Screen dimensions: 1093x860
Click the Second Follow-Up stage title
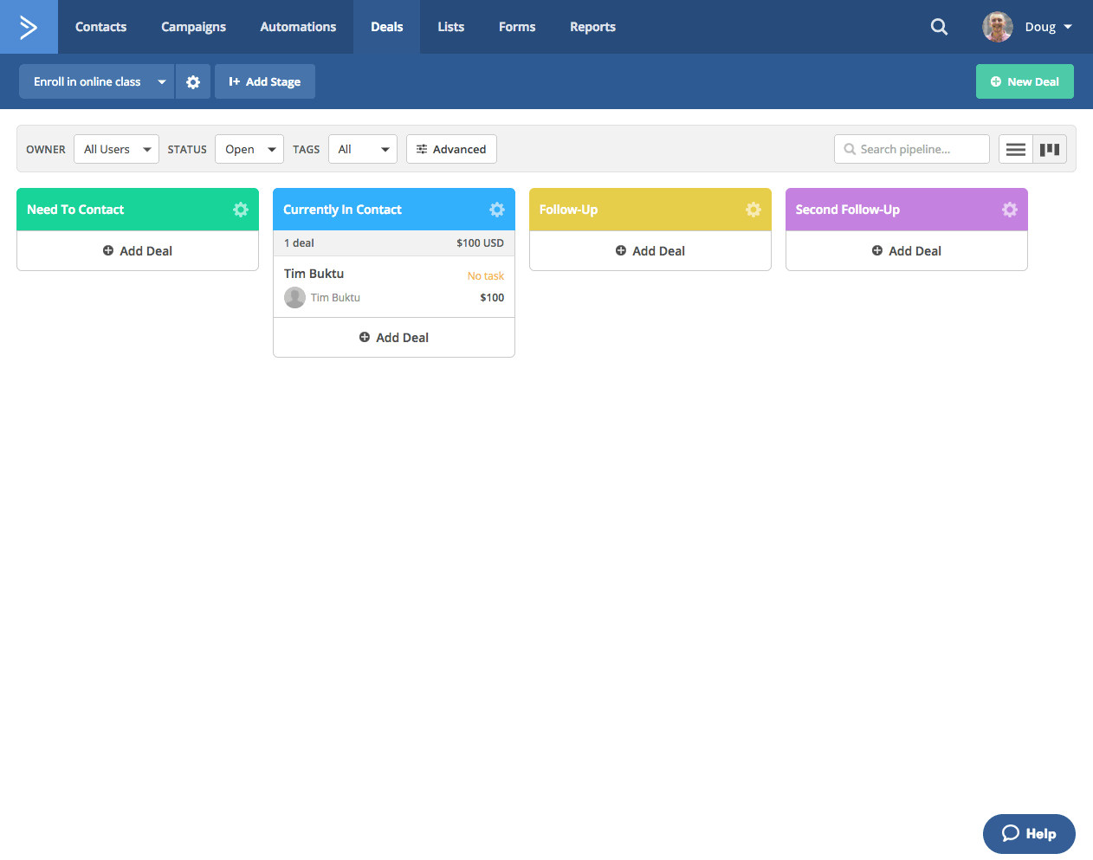848,210
